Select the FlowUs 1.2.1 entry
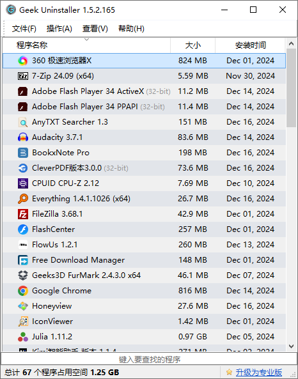Viewport: 298px width, 379px height. [54, 245]
